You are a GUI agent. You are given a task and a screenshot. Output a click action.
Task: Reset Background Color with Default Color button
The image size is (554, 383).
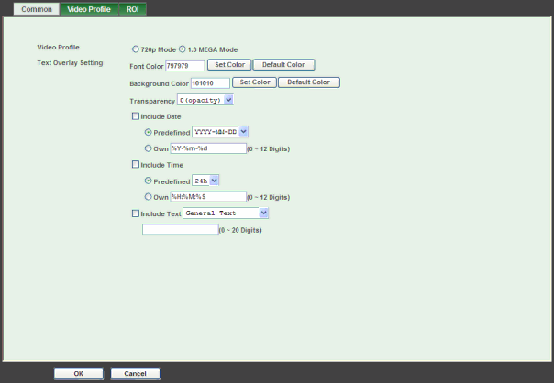click(309, 82)
